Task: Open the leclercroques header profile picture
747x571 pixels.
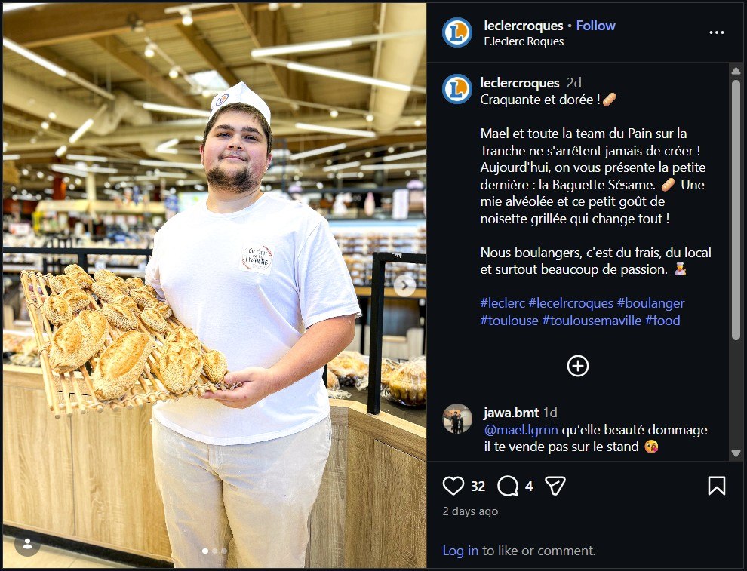Action: click(x=457, y=32)
